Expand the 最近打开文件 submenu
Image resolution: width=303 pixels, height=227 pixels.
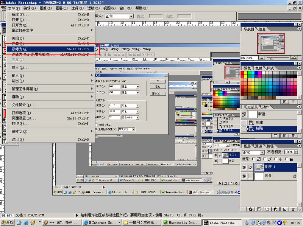pyautogui.click(x=51, y=30)
